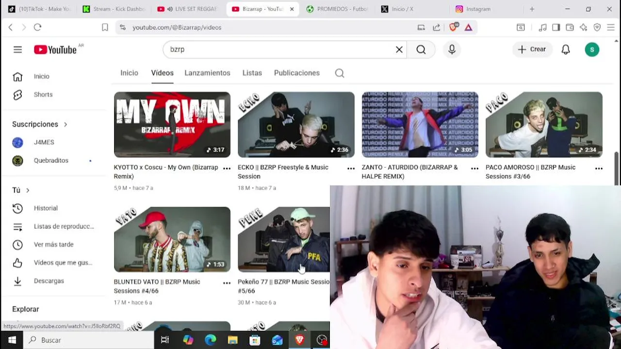
Task: Open options for KYOTTO x Coscu video
Action: pyautogui.click(x=227, y=168)
